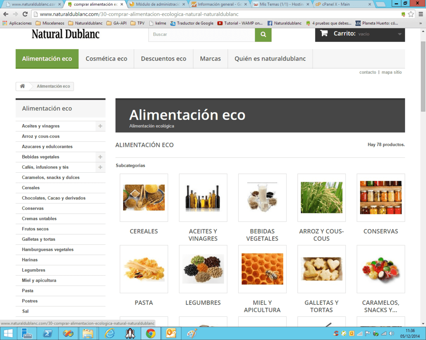Screen dimensions: 426x340
Task: Open the Carrito dropdown arrow
Action: [399, 34]
